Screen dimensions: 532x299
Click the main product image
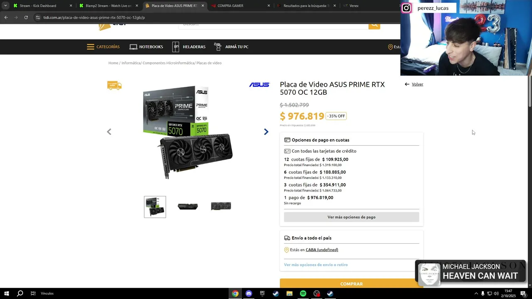click(x=187, y=132)
